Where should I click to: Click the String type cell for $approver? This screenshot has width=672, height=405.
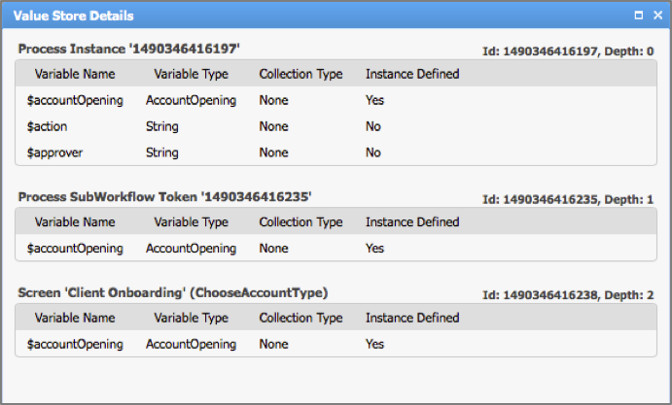click(x=162, y=152)
